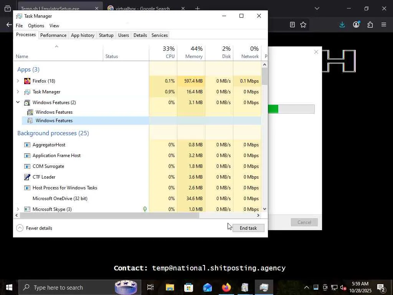Click the Firefox process icon in list
The height and width of the screenshot is (295, 393).
point(27,81)
